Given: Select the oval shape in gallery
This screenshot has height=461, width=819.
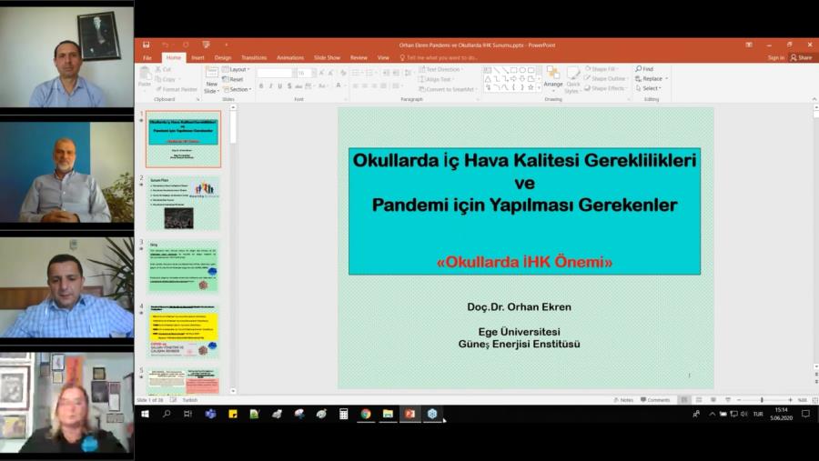Looking at the screenshot, I should pos(522,69).
